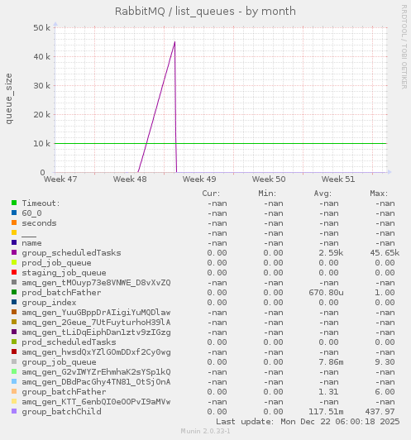
Task: Click the 6.00 max value
Action: tap(385, 392)
